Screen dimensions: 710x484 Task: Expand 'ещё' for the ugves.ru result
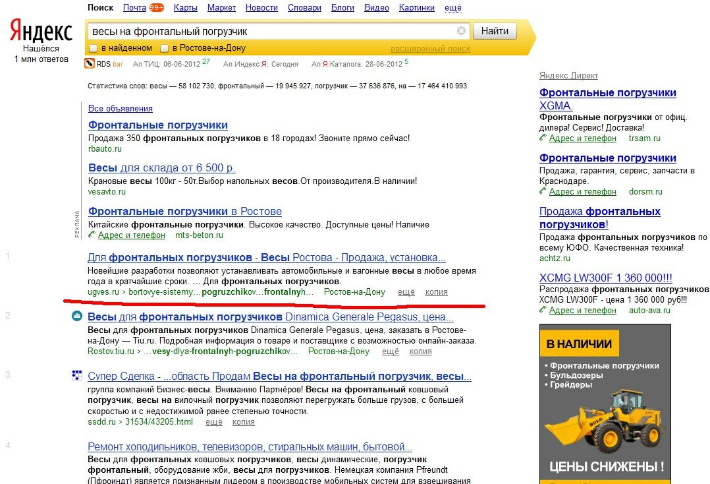pyautogui.click(x=406, y=292)
